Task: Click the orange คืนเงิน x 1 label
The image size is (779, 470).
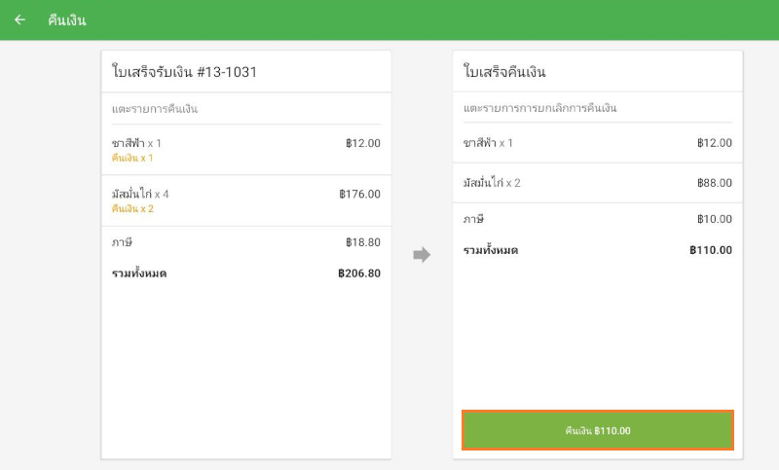Action: [132, 158]
